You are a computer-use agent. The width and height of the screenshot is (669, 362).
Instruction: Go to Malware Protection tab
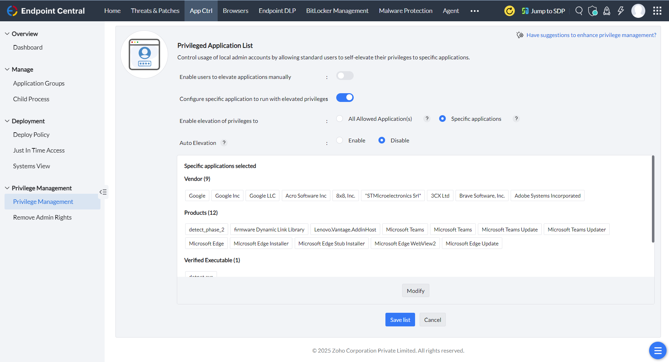coord(406,11)
